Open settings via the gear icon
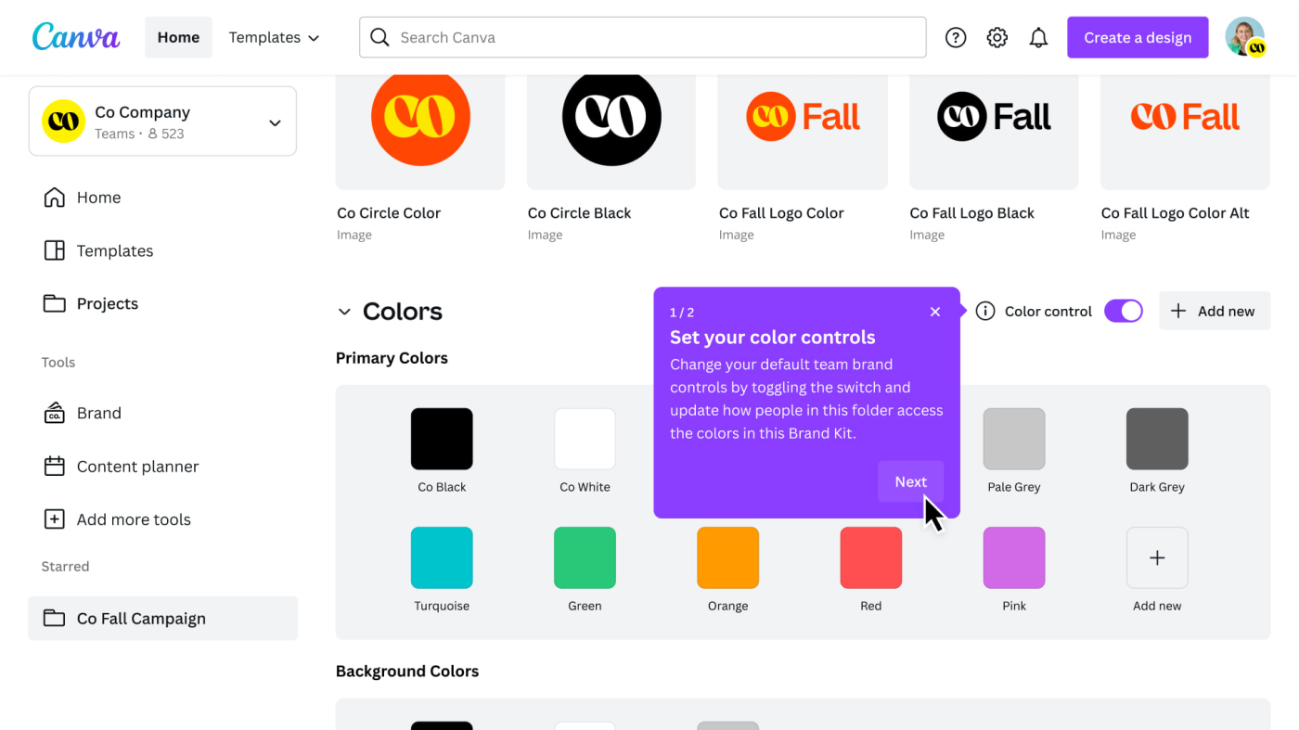This screenshot has height=730, width=1299. [x=997, y=37]
